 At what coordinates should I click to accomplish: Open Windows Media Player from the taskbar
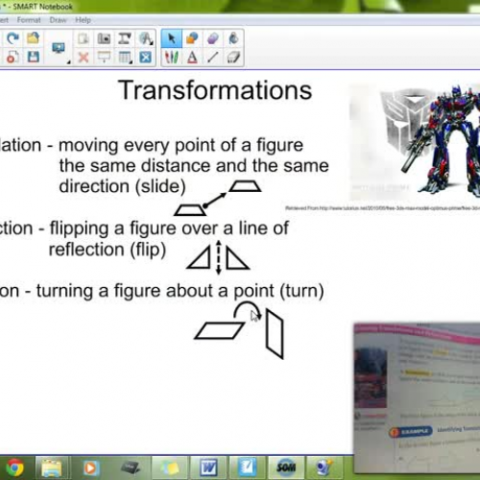pos(91,468)
